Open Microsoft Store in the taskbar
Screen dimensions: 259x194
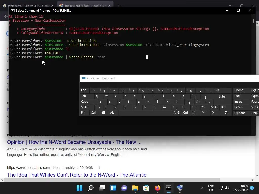coord(146,188)
